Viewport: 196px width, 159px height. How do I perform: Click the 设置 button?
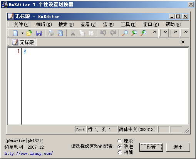click(151, 147)
